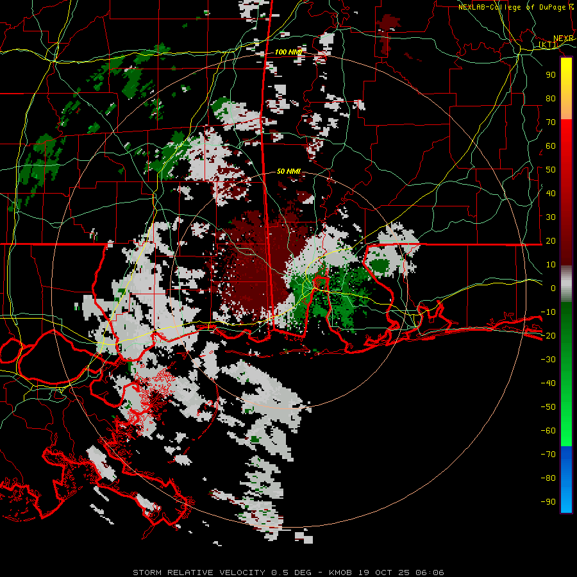The image size is (577, 577).
Task: Click the KMOB station identifier
Action: click(340, 573)
